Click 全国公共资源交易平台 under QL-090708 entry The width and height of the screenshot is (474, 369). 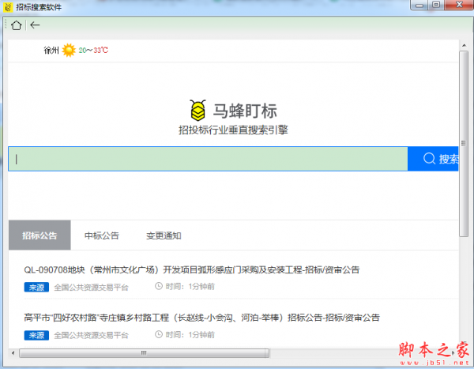point(92,287)
